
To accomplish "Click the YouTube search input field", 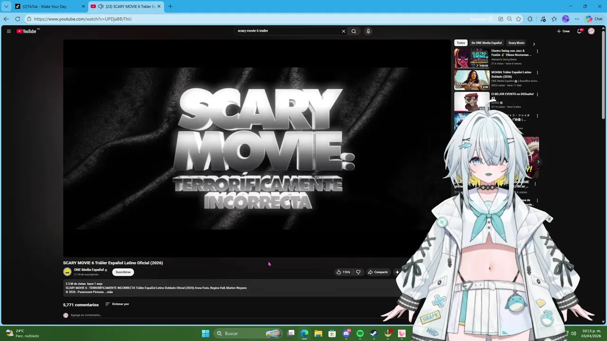I will (x=288, y=31).
